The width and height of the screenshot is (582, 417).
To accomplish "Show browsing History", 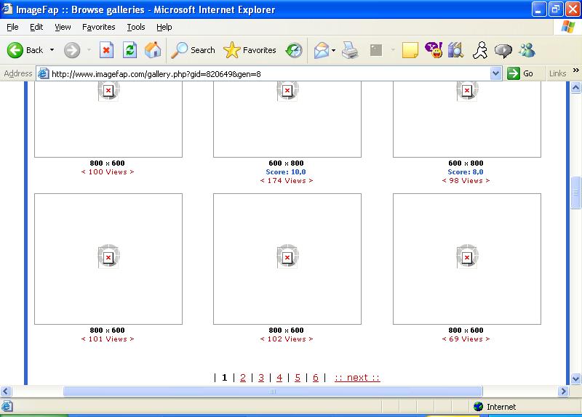I will point(294,50).
